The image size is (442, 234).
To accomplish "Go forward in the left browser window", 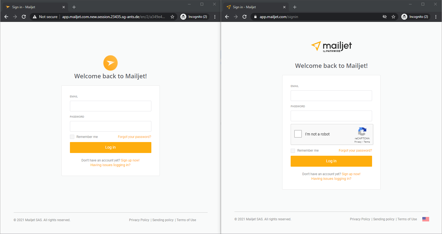I will coord(15,17).
